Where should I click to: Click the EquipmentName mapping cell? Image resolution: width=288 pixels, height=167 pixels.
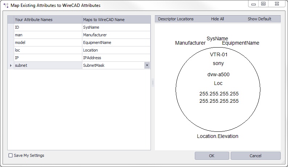(116, 42)
